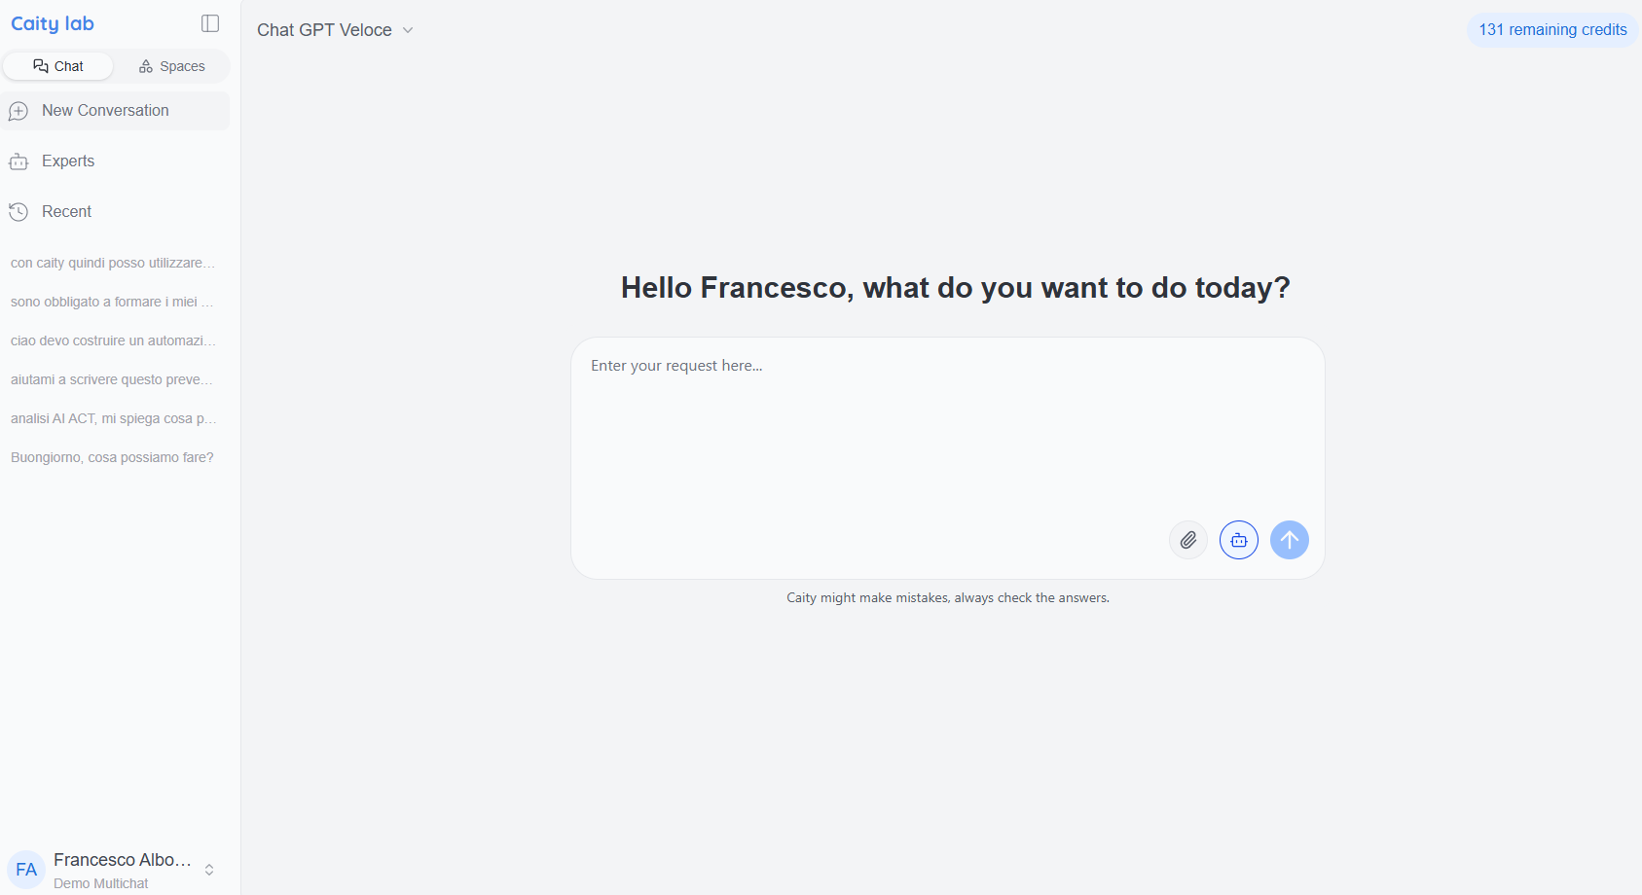Open conversation 'con caity quindi posso utilizzare…'
Viewport: 1642px width, 895px height.
click(113, 263)
